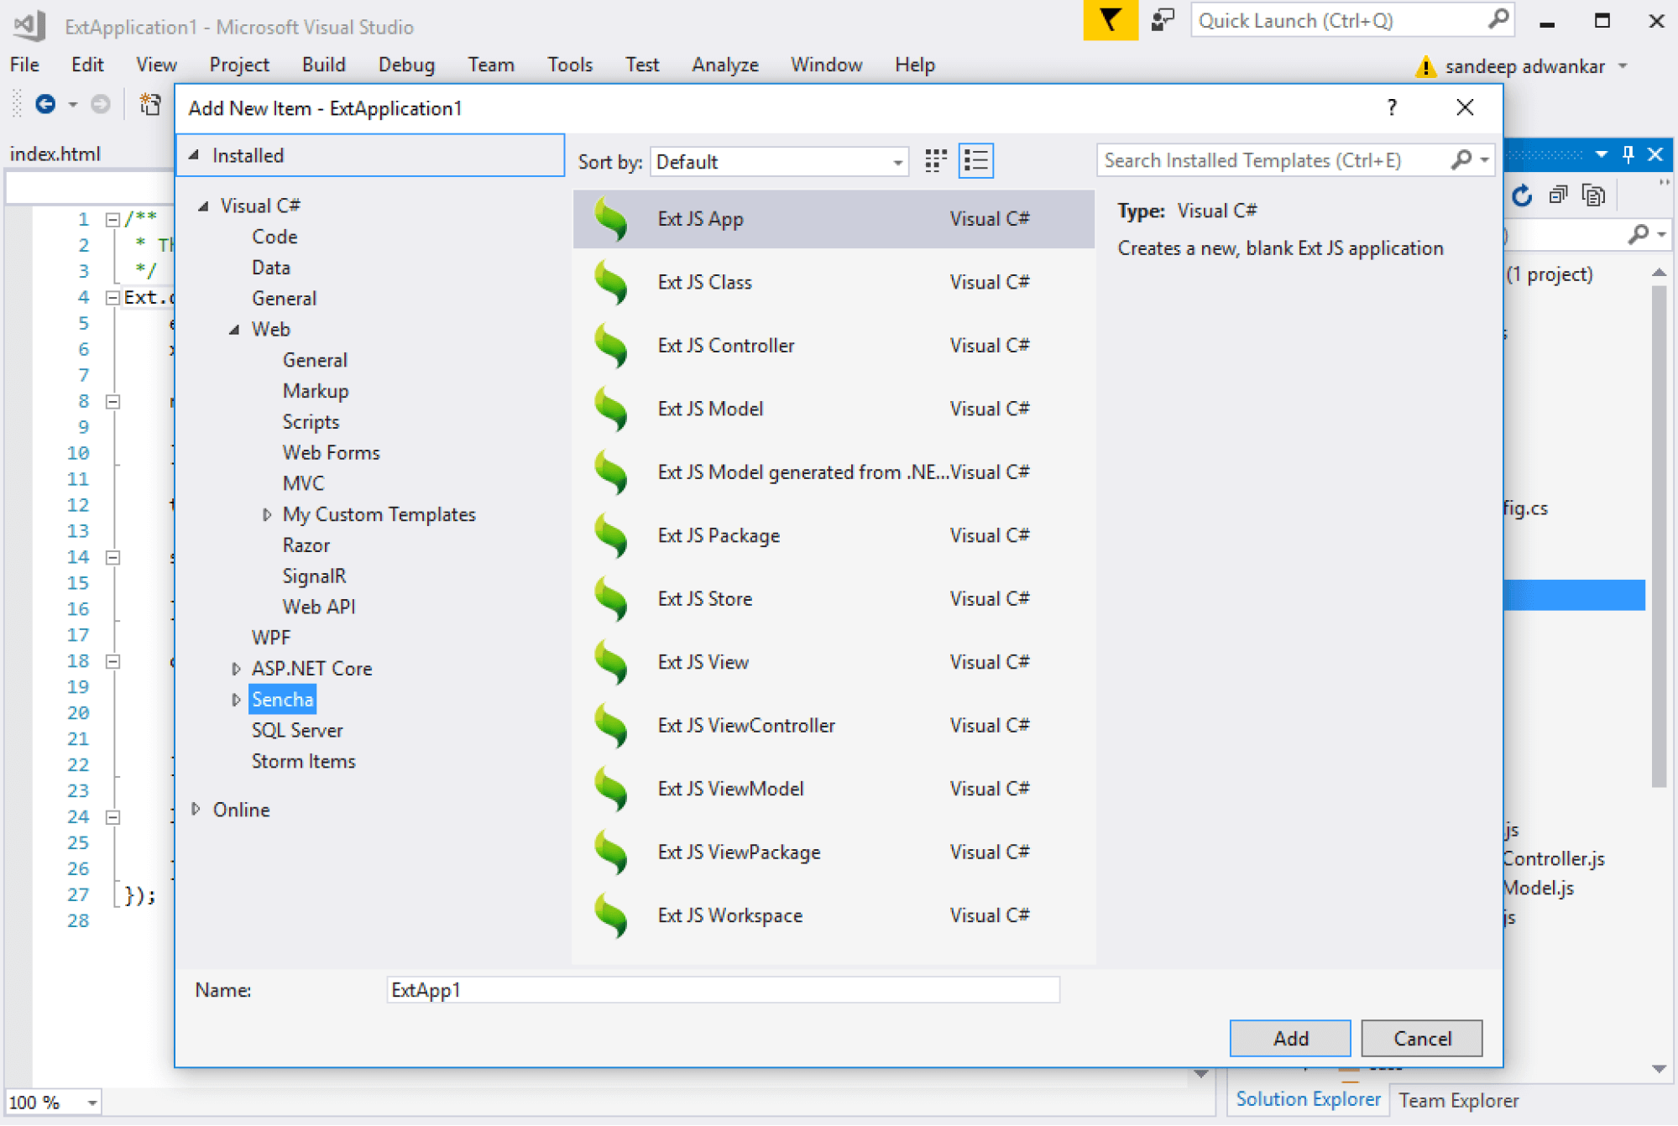Collapse code fold at editor line 18
Image resolution: width=1678 pixels, height=1126 pixels.
pos(112,662)
